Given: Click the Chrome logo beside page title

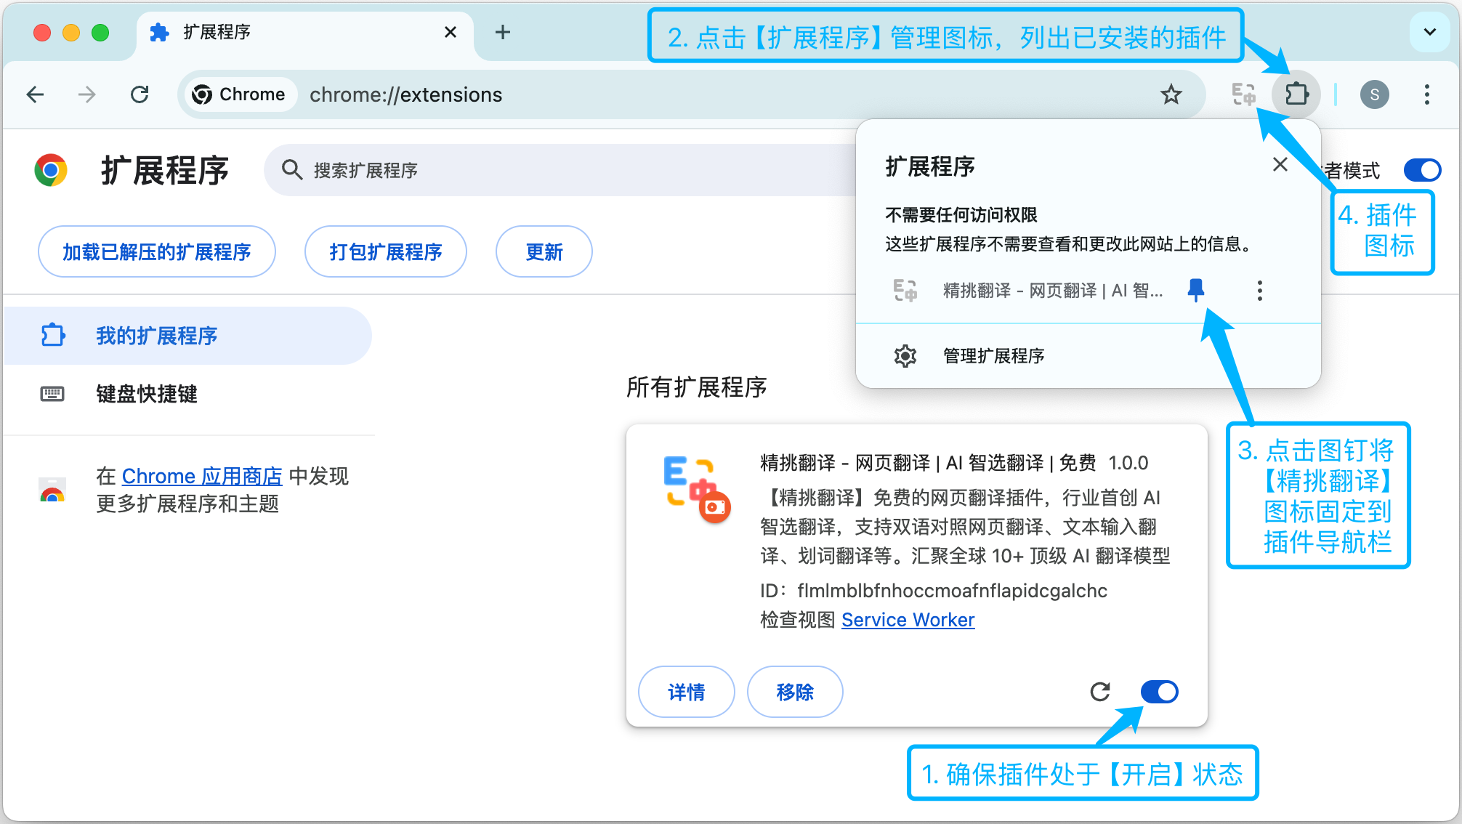Looking at the screenshot, I should click(x=51, y=170).
